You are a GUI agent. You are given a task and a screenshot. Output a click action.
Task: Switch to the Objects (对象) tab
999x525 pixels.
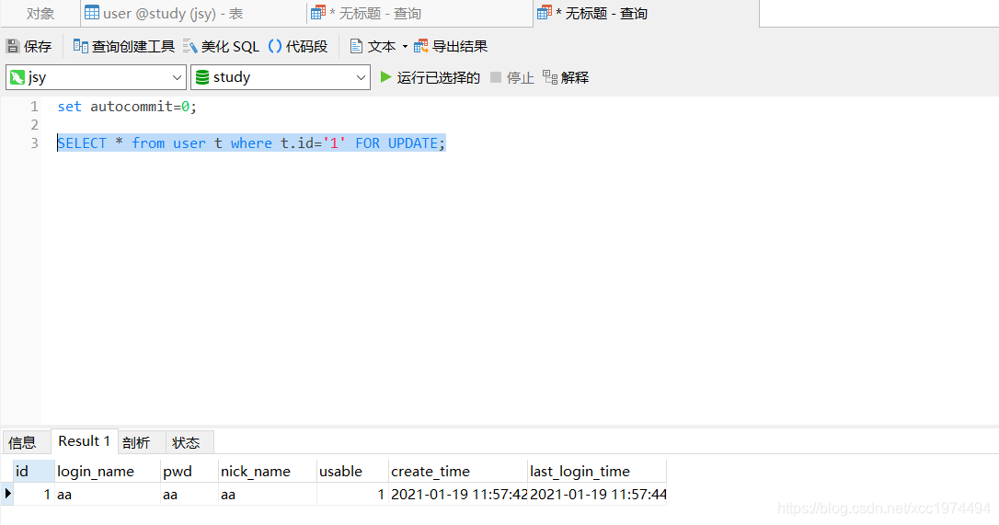(40, 14)
